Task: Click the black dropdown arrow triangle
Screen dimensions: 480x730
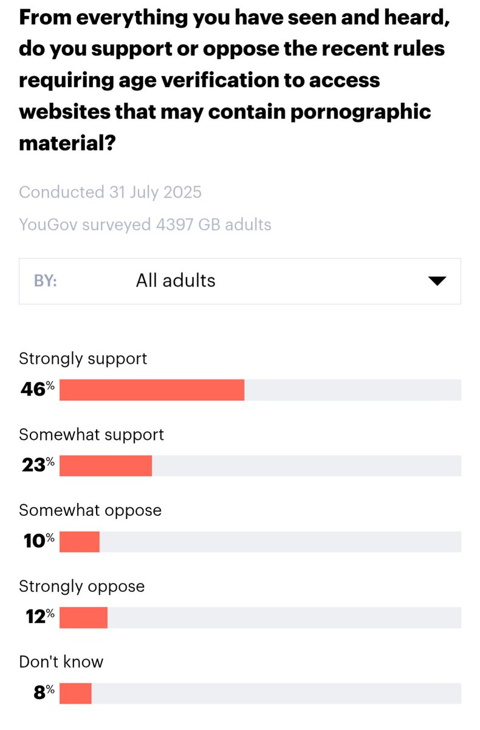Action: point(437,281)
